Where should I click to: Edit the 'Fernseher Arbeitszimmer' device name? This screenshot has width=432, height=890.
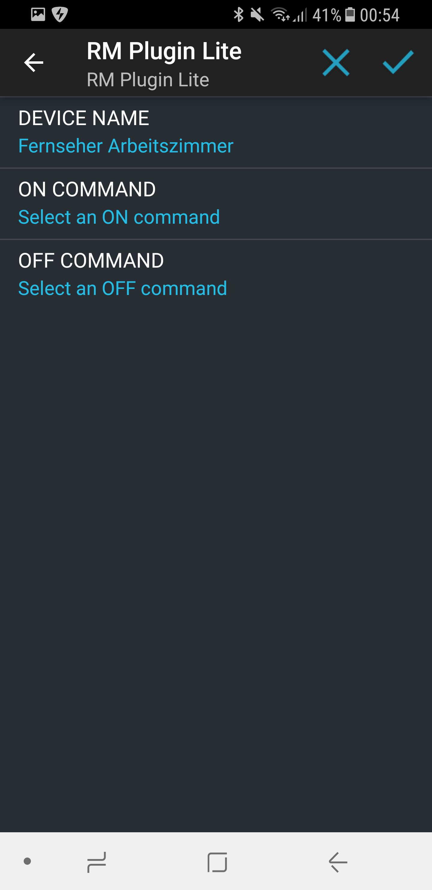click(126, 146)
